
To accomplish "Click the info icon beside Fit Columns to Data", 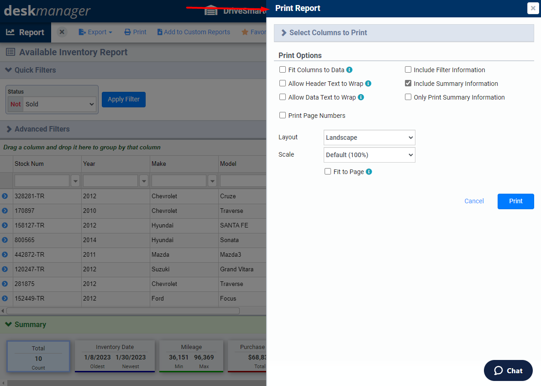I will coord(349,69).
